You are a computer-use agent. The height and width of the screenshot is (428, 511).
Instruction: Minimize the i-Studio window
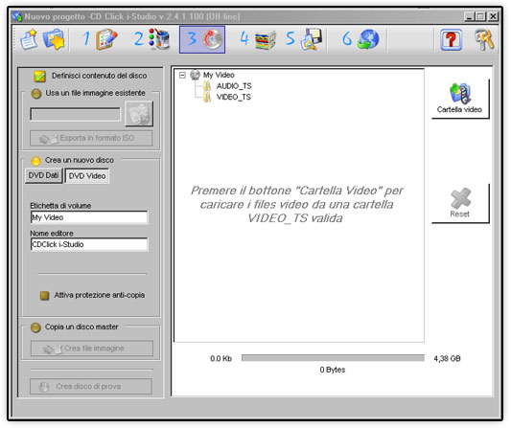pyautogui.click(x=469, y=16)
